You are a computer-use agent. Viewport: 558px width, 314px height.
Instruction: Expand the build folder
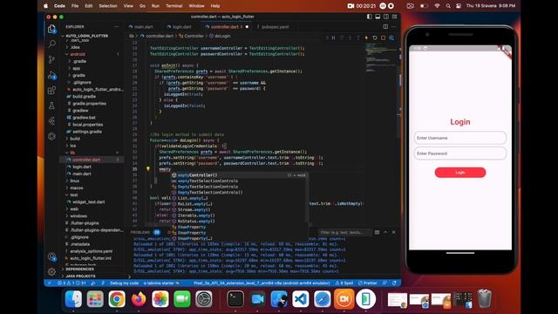(x=75, y=139)
